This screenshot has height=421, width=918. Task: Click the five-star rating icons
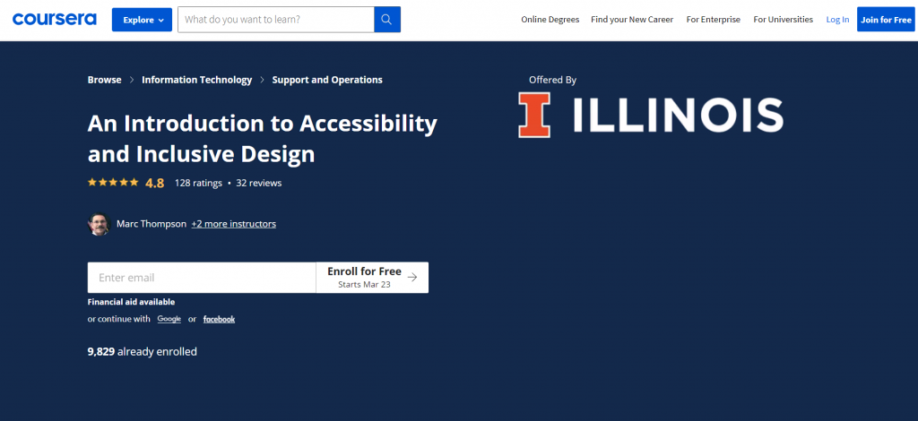pos(113,183)
